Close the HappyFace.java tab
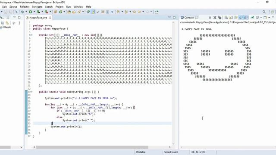The width and height of the screenshot is (276, 155). (50, 18)
